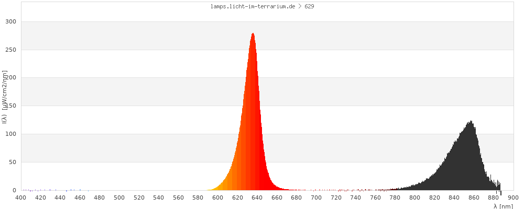Click the 250 y-axis tick label
Image resolution: width=524 pixels, height=209 pixels.
[11, 50]
